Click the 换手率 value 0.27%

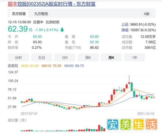[37, 48]
